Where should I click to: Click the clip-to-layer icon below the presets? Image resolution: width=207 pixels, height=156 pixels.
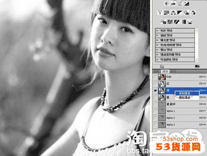click(197, 66)
